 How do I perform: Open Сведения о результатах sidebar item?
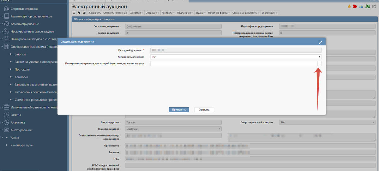pos(36,100)
